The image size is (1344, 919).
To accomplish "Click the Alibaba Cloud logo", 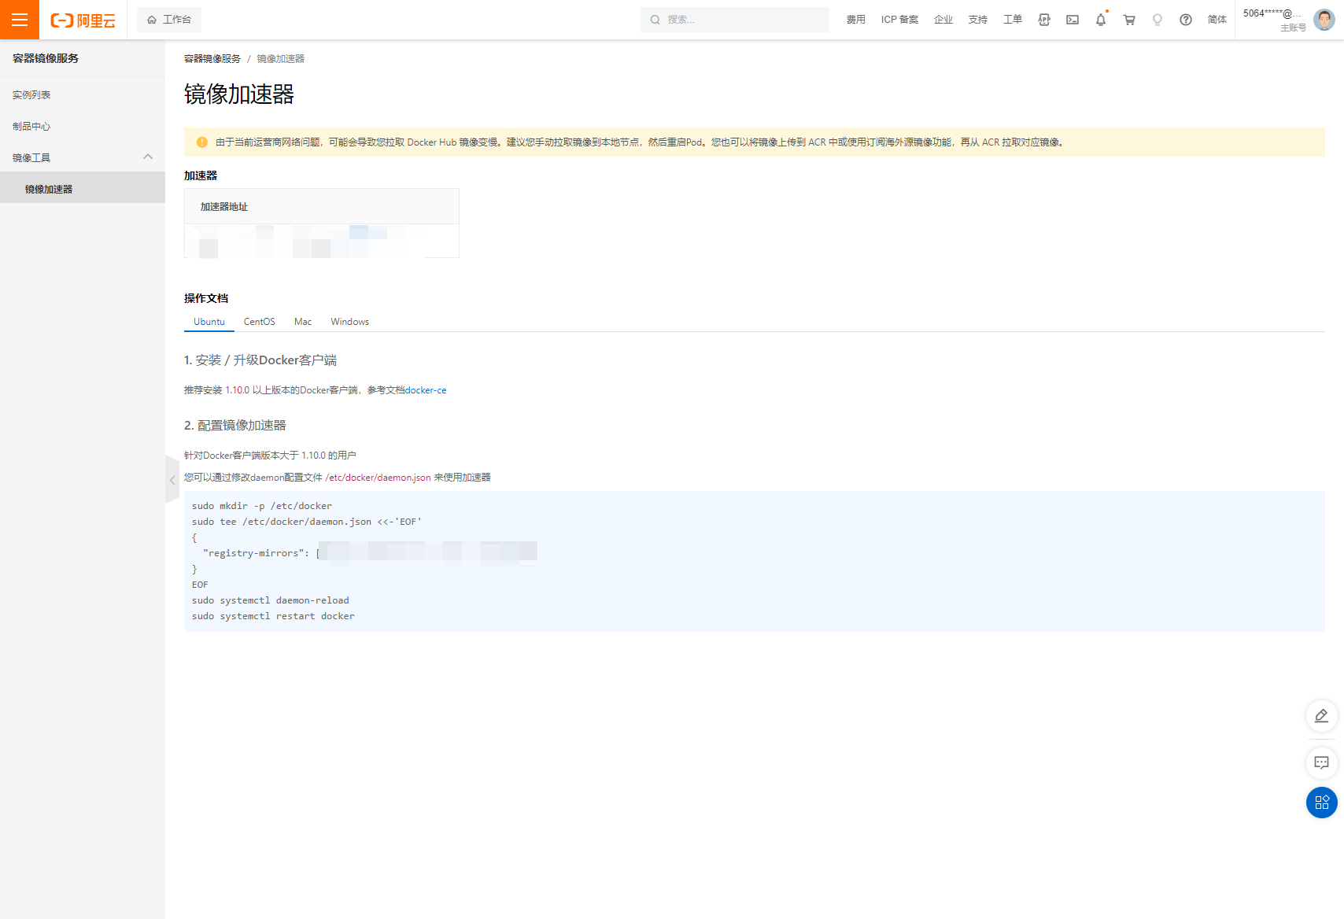I will tap(83, 20).
